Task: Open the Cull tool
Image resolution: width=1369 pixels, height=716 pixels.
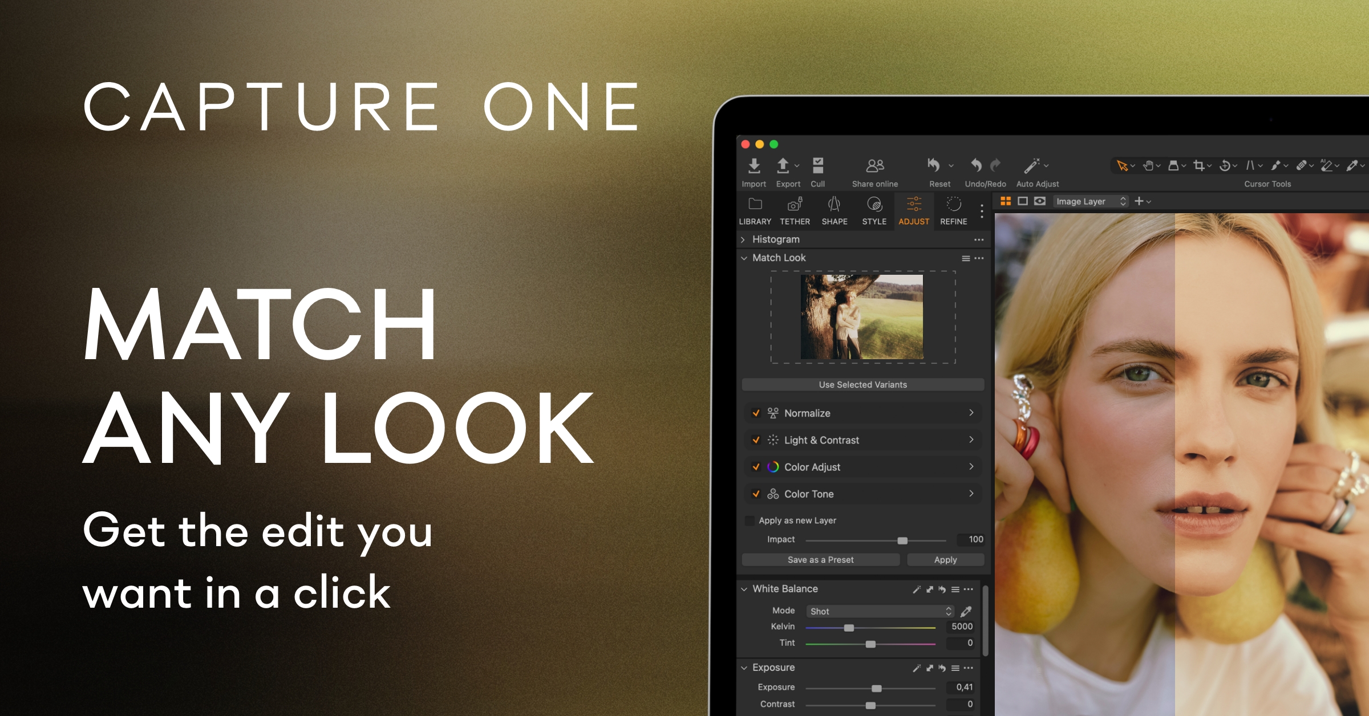Action: [x=817, y=166]
